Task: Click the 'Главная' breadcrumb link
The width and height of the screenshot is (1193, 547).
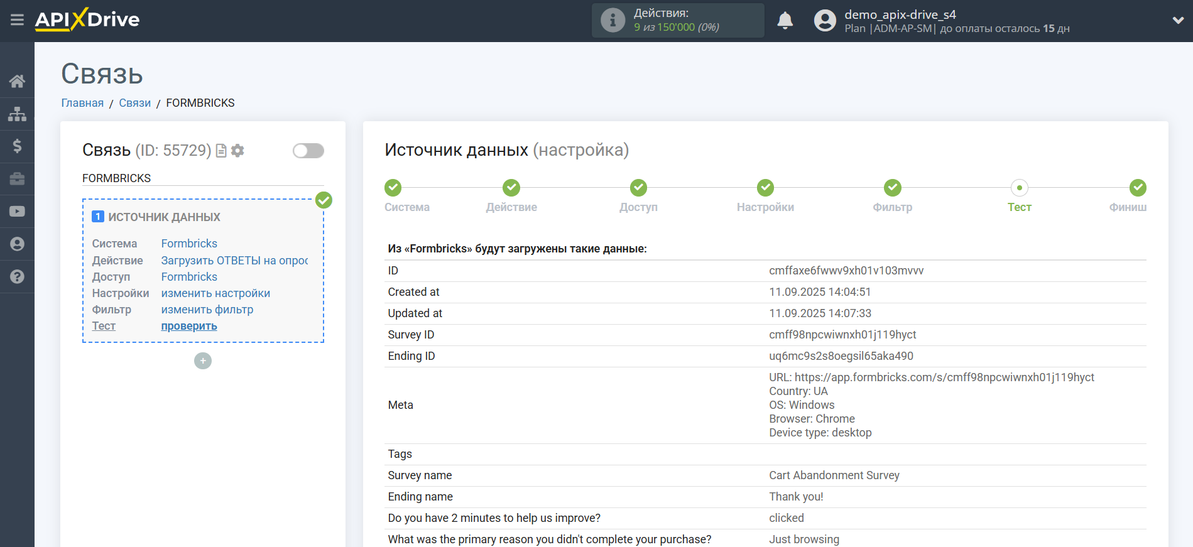Action: pos(82,103)
